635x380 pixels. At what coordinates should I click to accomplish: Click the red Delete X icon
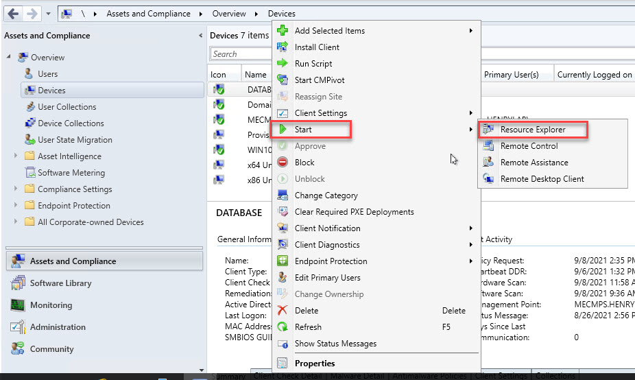click(283, 311)
